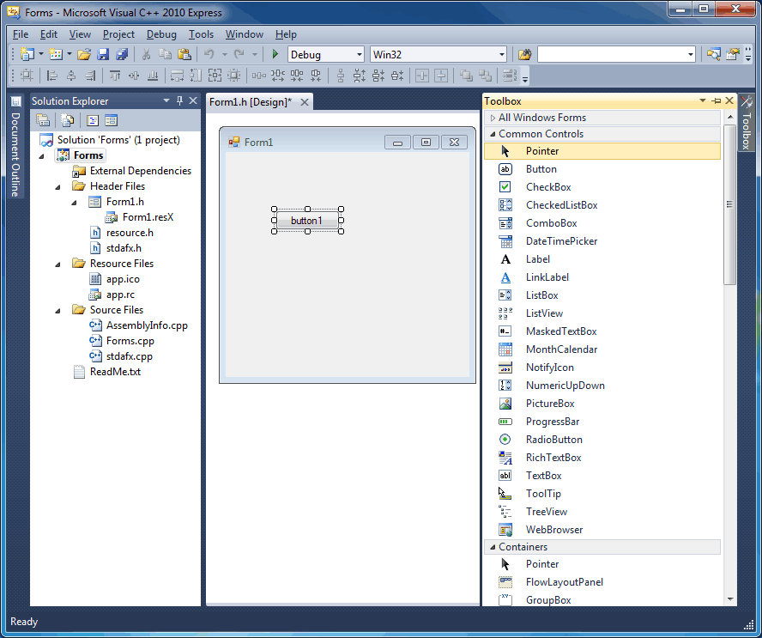
Task: Collapse the Source Files folder node
Action: (x=57, y=310)
